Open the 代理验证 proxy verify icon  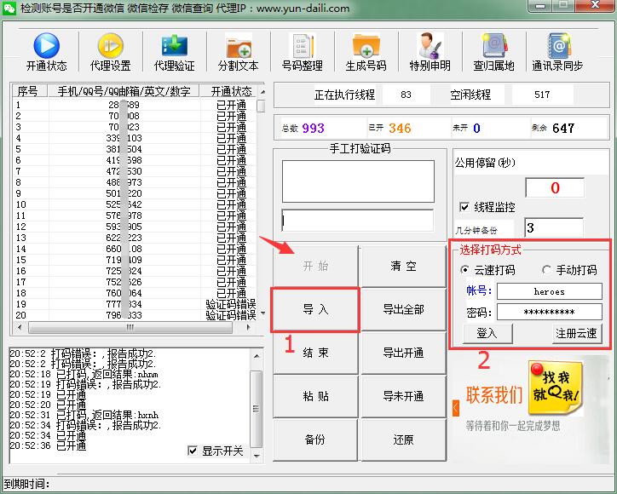[x=175, y=52]
